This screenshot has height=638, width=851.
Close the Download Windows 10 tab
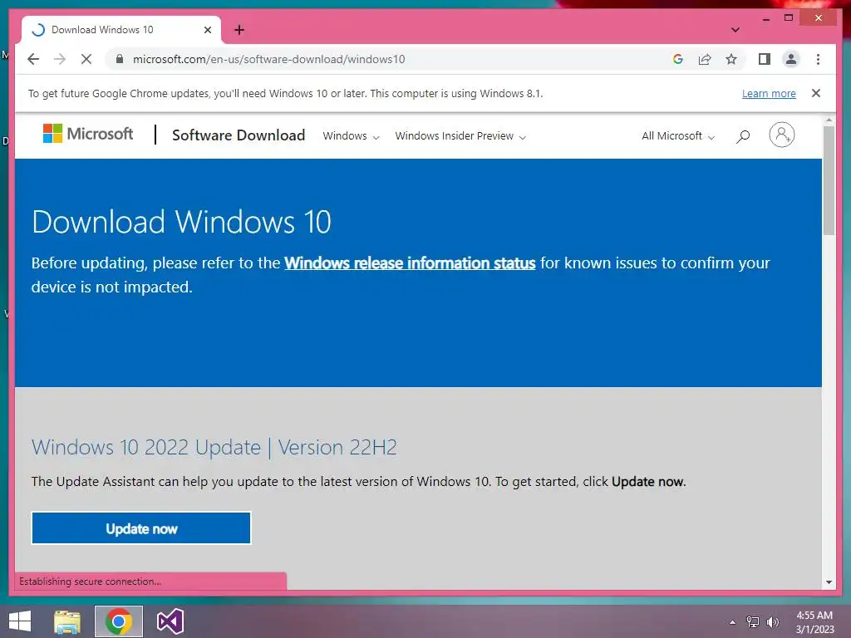pyautogui.click(x=207, y=30)
